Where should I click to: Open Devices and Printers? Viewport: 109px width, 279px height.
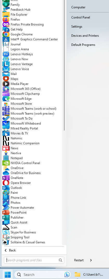85,36
